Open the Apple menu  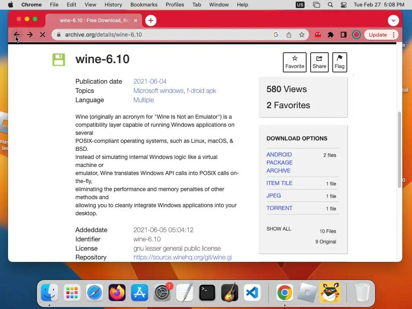pos(10,5)
